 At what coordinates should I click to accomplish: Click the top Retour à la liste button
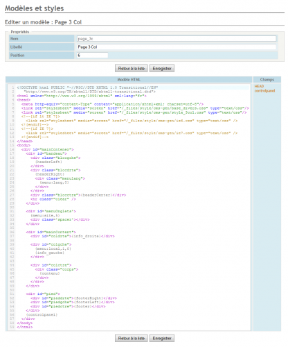[132, 68]
